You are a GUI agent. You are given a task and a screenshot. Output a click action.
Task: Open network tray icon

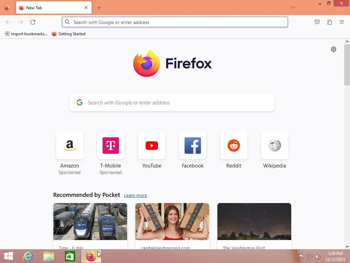(x=310, y=256)
